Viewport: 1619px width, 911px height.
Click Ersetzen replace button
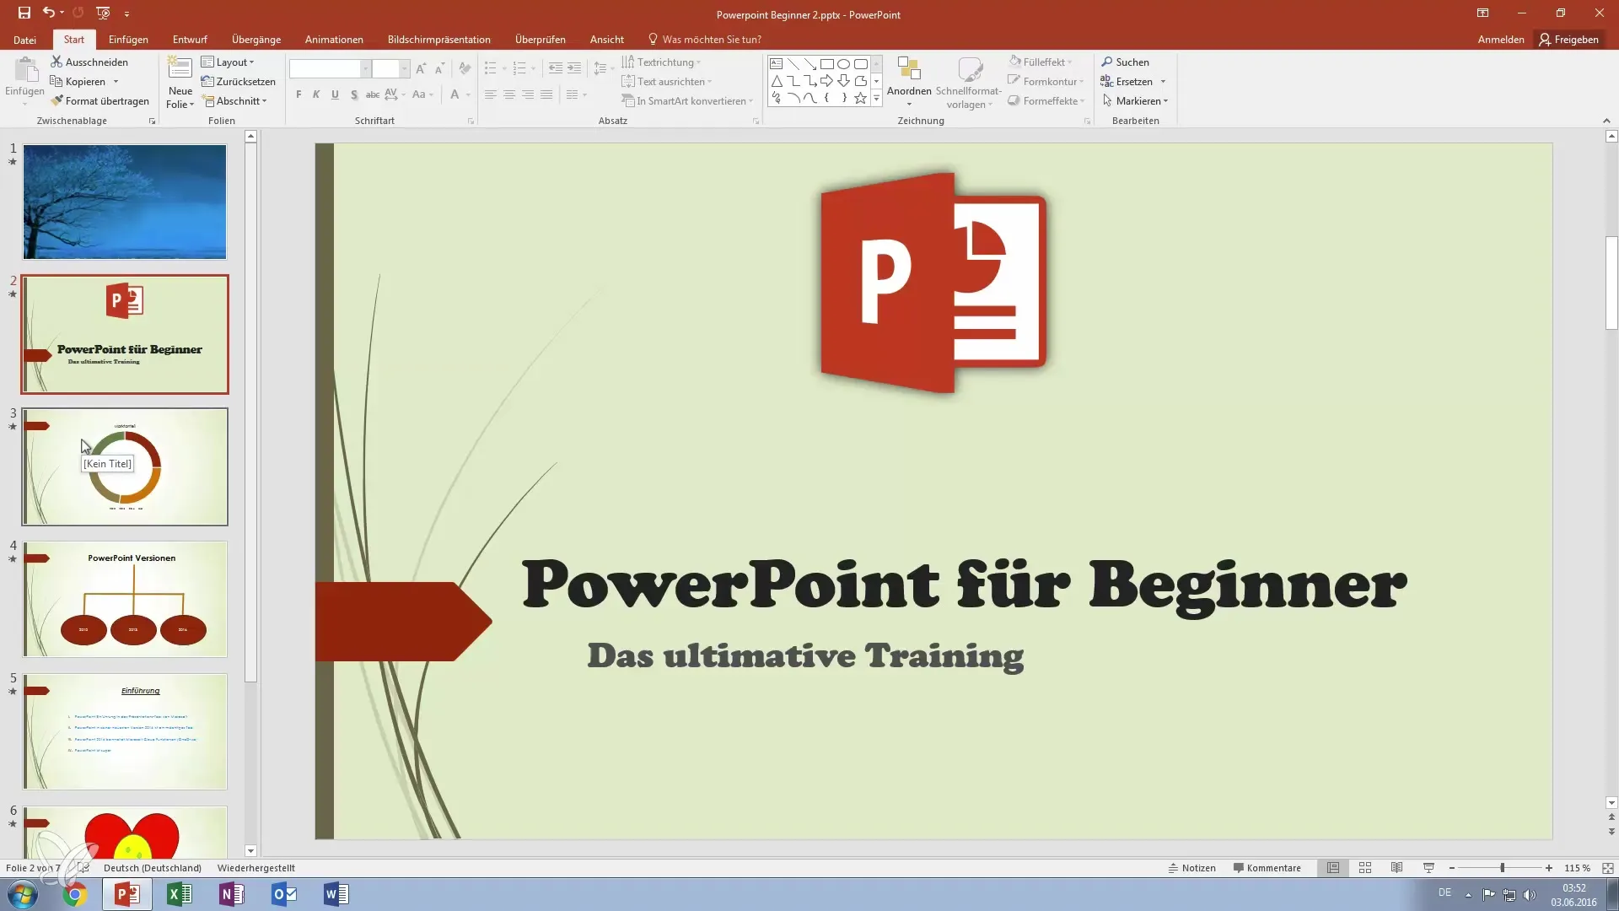point(1132,82)
